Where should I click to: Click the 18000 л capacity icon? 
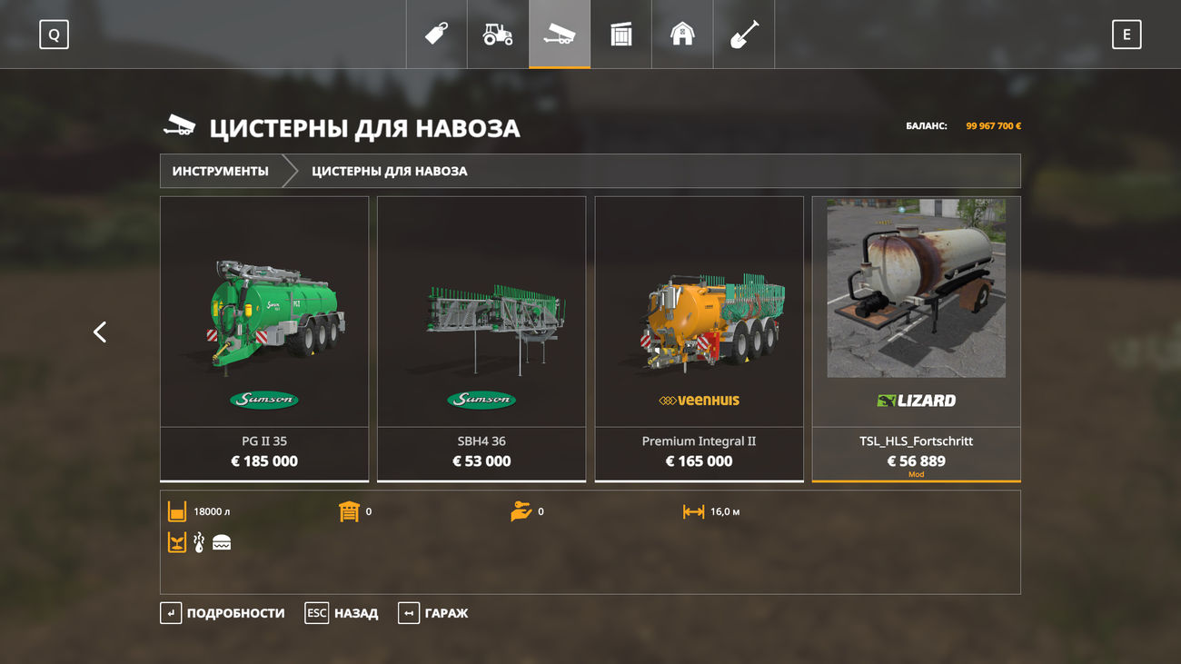coord(177,511)
